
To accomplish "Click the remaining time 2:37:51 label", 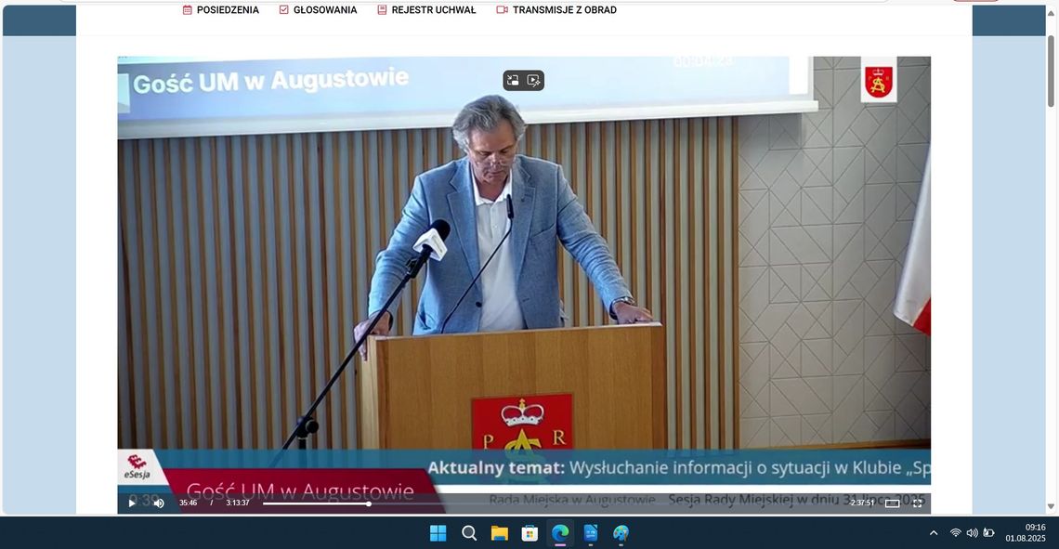I will click(862, 503).
